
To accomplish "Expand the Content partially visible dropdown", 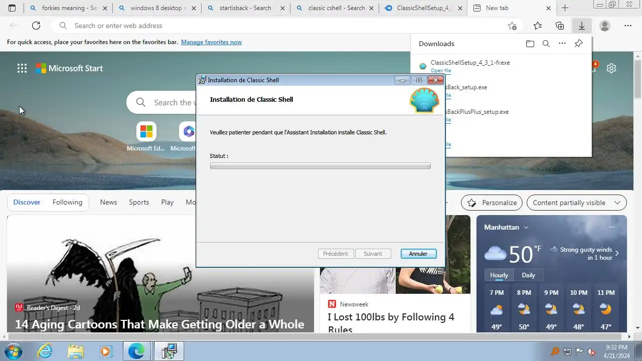I will 576,203.
